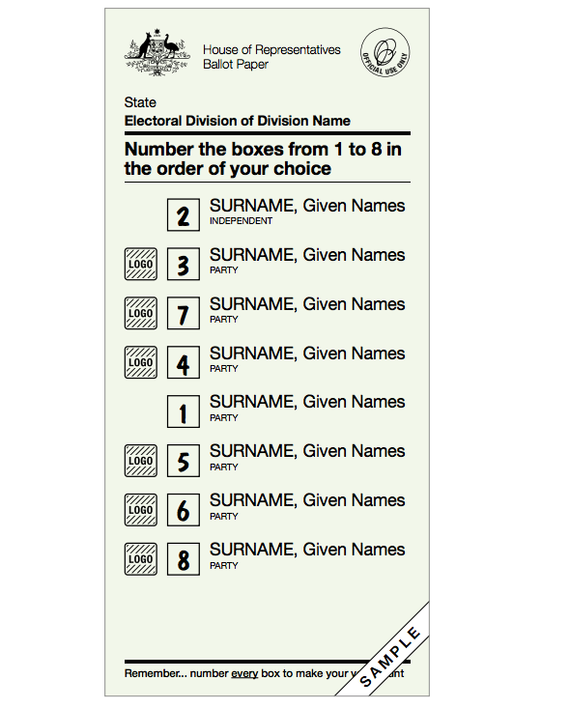Click the SAMPLE corner banner
Image resolution: width=570 pixels, height=708 pixels.
tap(390, 657)
